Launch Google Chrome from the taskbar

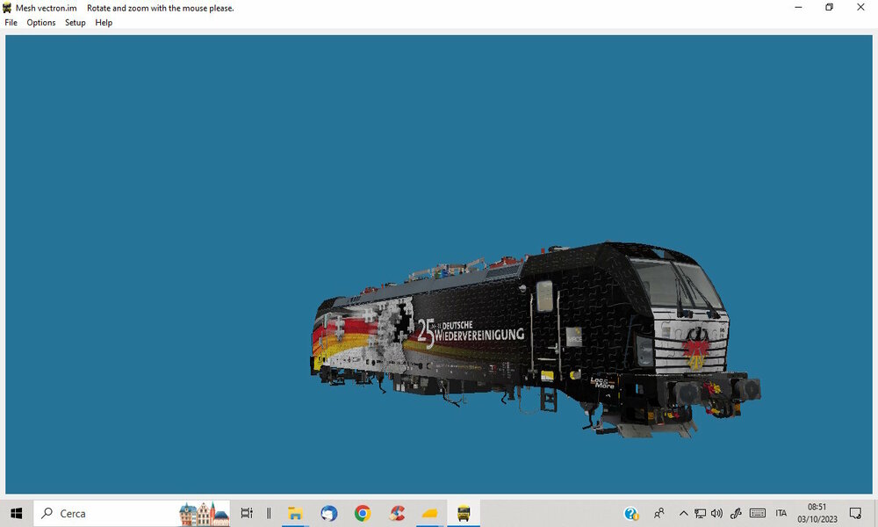point(363,513)
